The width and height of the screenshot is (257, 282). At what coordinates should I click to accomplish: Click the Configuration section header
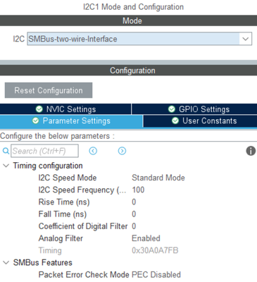point(128,70)
